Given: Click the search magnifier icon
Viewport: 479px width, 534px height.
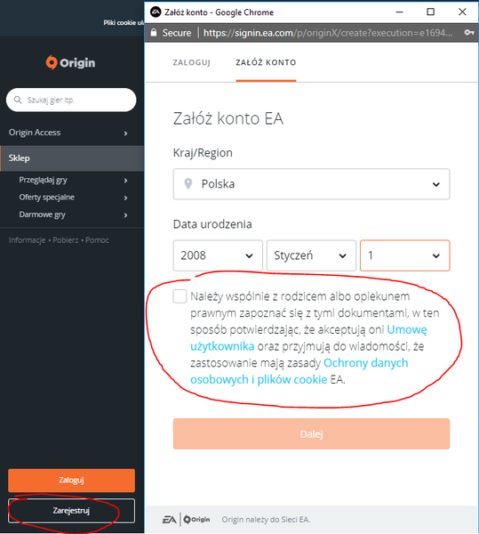Looking at the screenshot, I should [18, 100].
